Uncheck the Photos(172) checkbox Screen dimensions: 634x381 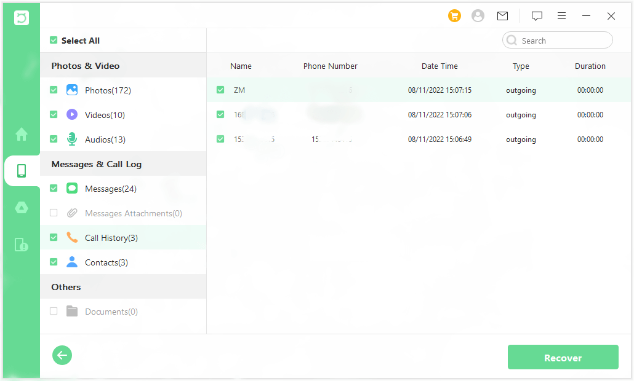[54, 90]
